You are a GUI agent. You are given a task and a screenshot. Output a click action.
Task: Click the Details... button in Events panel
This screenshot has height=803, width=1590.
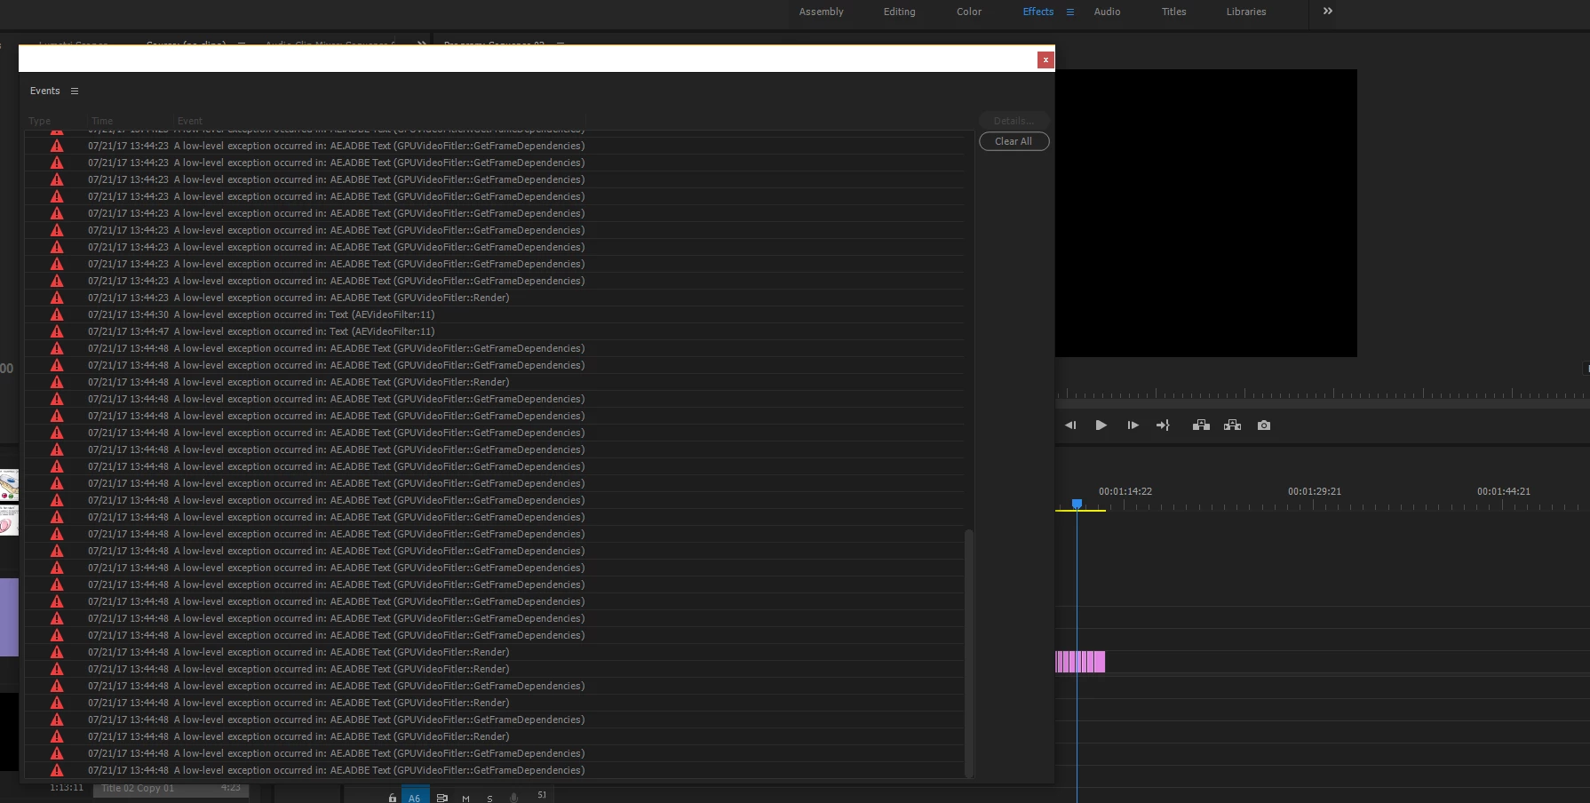tap(1014, 121)
